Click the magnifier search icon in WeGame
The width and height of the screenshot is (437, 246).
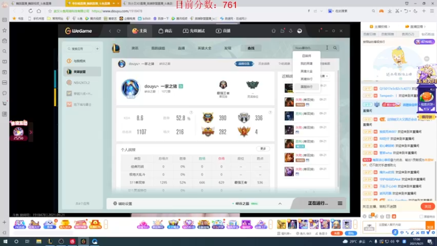(x=335, y=48)
